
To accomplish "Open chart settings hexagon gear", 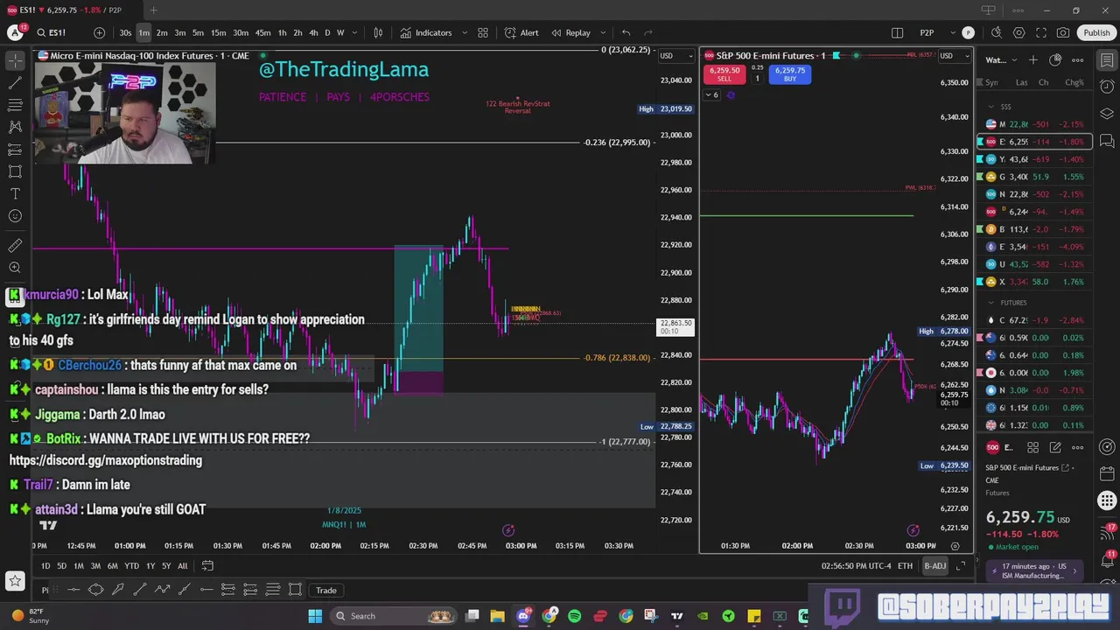I will click(1018, 32).
